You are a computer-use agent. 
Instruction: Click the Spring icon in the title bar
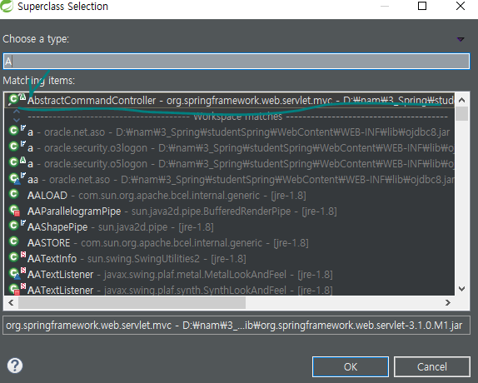pyautogui.click(x=7, y=6)
